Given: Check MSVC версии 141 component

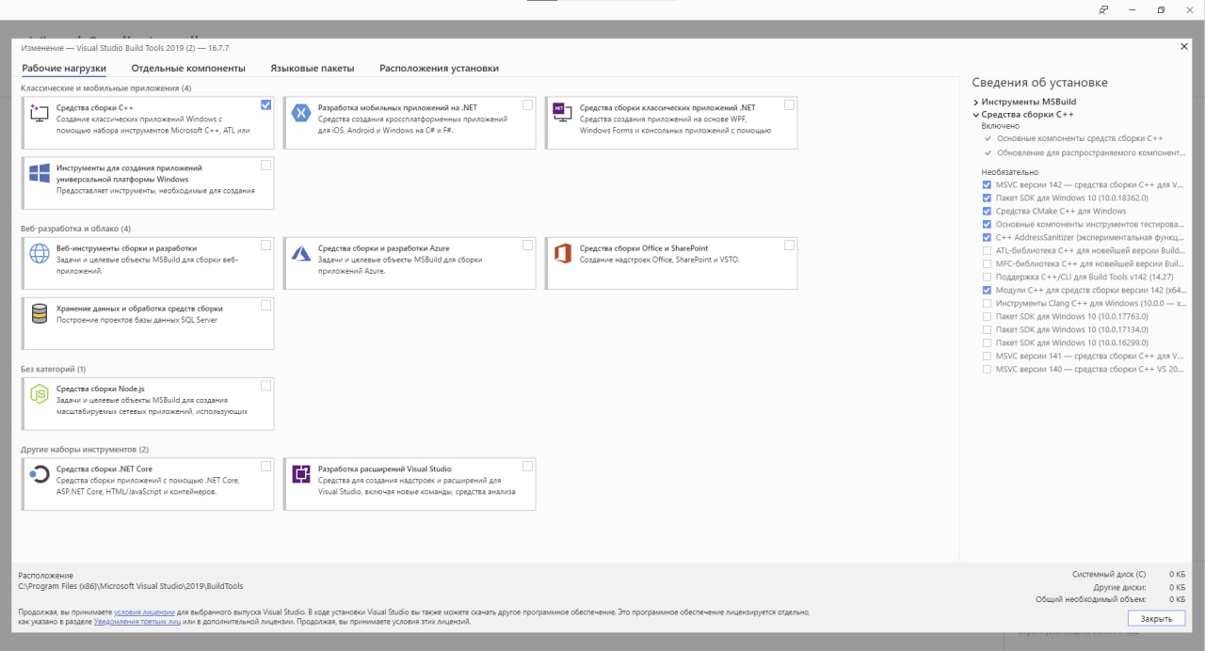Looking at the screenshot, I should point(987,356).
